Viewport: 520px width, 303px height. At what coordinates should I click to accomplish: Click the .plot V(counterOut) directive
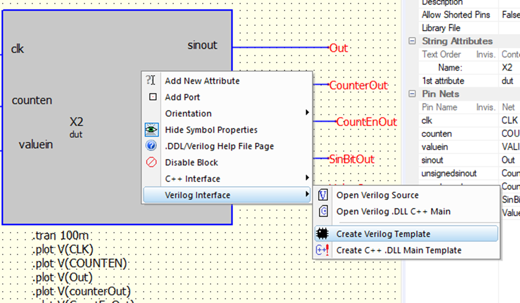[x=82, y=292]
